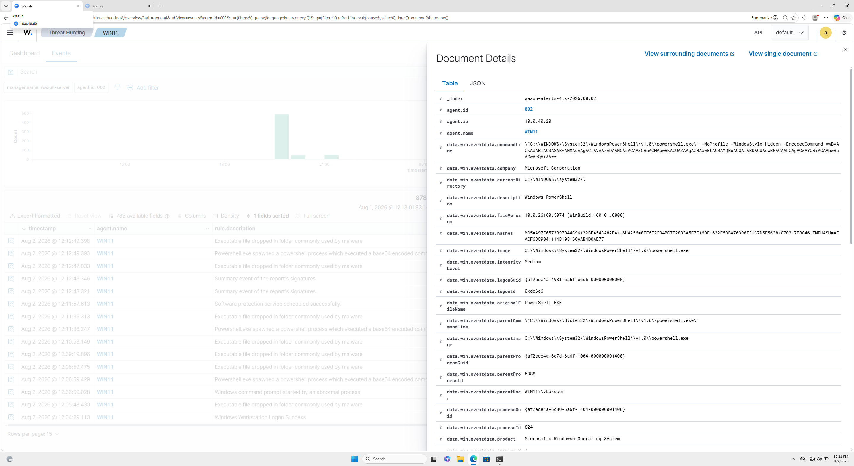The image size is (854, 466).
Task: Open the timestamp column header menu
Action: coord(90,228)
